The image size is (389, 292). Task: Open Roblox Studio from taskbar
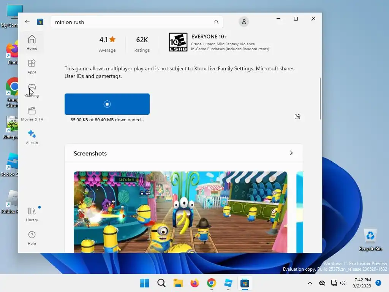228,283
